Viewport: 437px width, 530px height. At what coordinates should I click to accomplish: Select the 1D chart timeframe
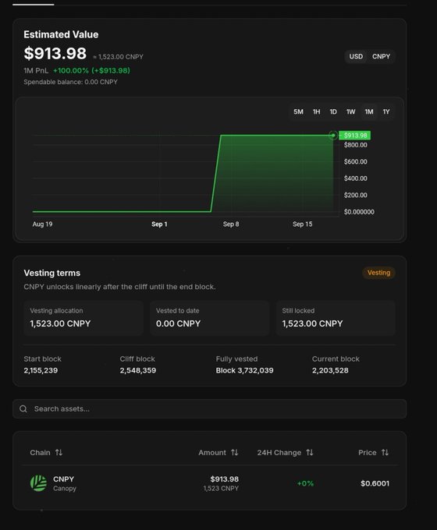pyautogui.click(x=333, y=112)
